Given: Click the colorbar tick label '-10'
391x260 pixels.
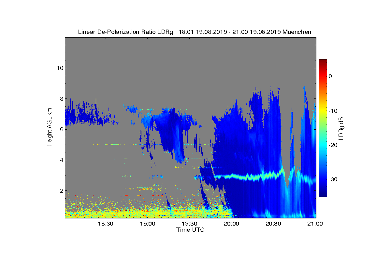Looking at the screenshot, I should point(333,111).
